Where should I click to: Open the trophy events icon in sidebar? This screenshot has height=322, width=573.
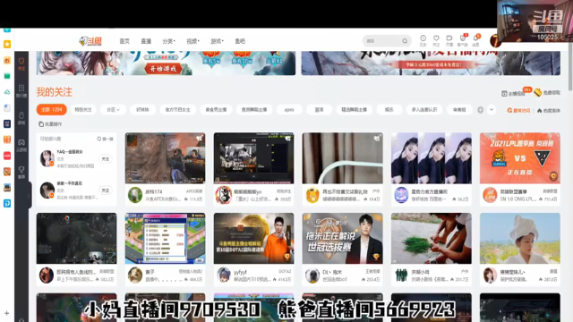(x=21, y=172)
